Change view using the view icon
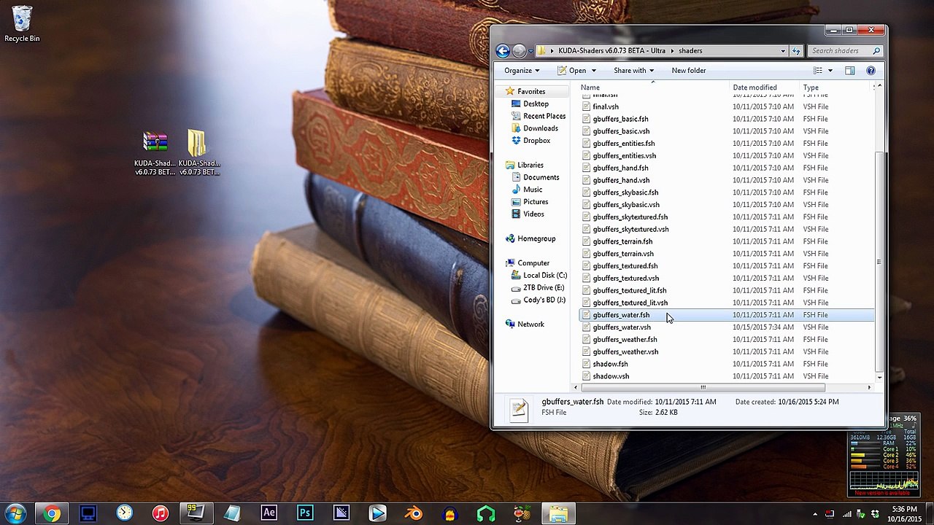This screenshot has height=525, width=934. pos(818,71)
